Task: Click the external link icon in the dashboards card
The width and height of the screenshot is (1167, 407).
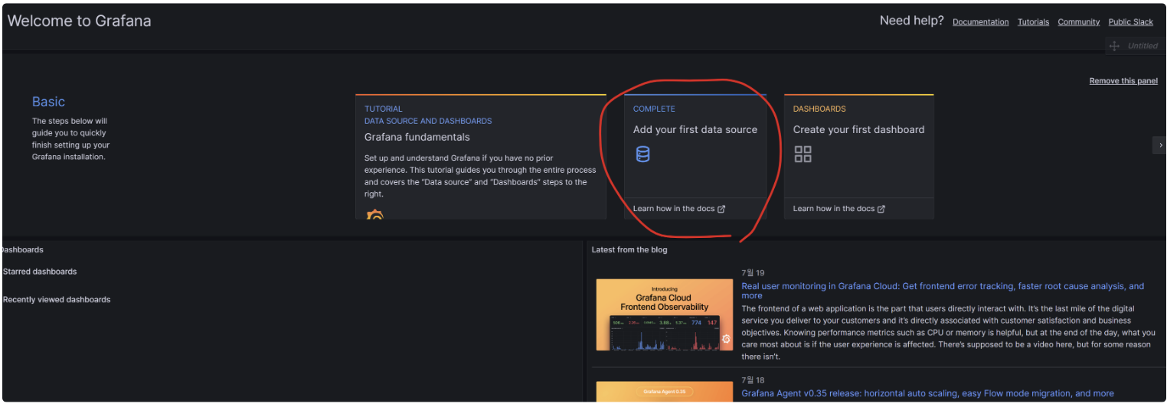Action: pos(881,209)
